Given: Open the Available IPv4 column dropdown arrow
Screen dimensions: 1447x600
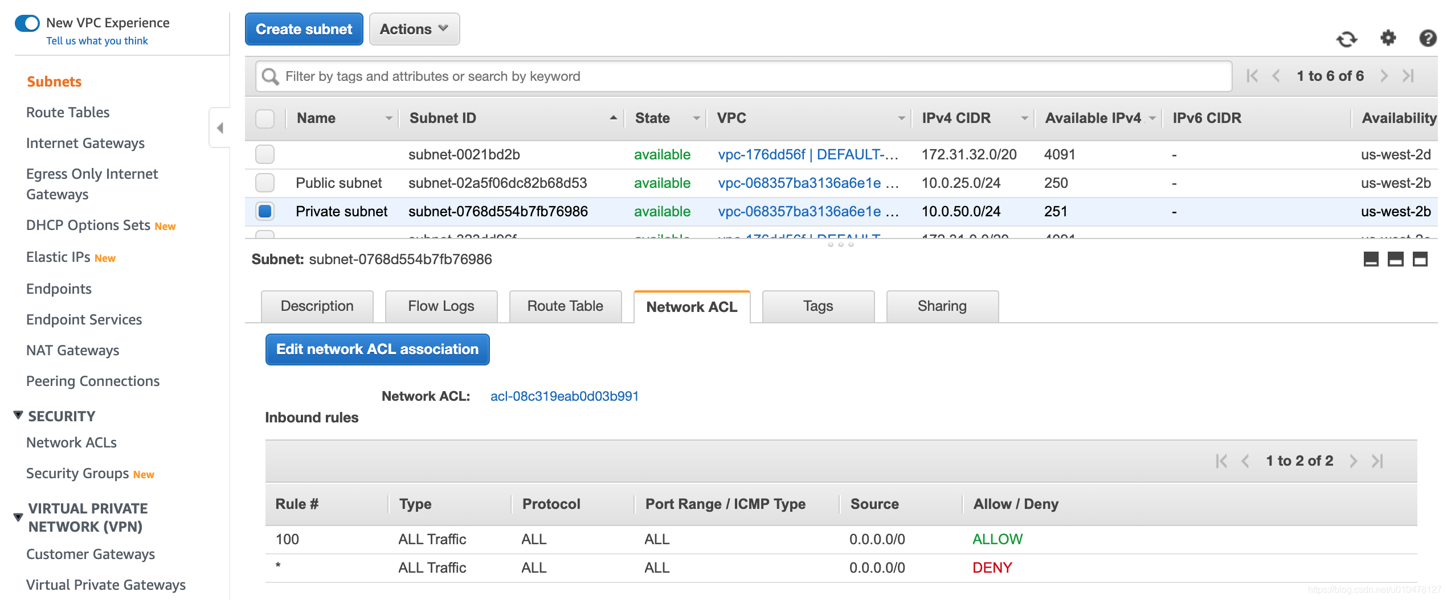Looking at the screenshot, I should [1152, 118].
